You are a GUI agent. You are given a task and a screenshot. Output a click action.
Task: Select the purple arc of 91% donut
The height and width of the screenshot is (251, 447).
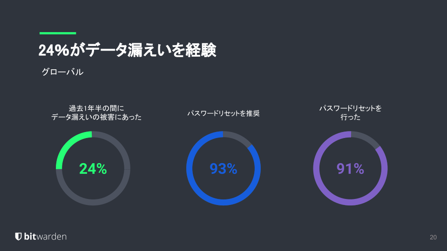click(x=350, y=202)
